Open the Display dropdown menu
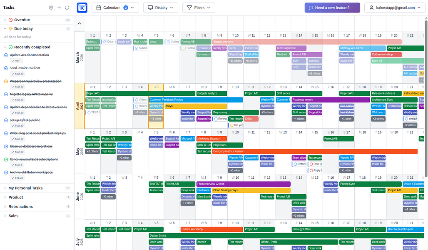428x250 pixels. point(161,7)
